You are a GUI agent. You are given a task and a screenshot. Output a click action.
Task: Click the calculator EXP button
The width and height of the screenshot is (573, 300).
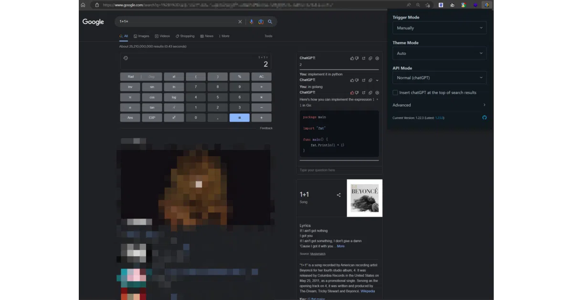coord(152,118)
